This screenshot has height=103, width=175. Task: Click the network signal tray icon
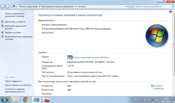click(153, 100)
